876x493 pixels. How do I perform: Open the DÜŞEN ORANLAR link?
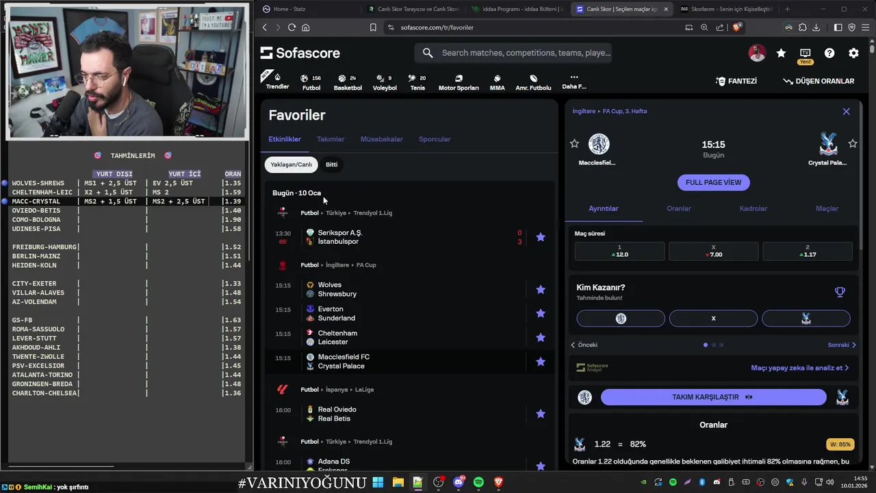point(819,81)
